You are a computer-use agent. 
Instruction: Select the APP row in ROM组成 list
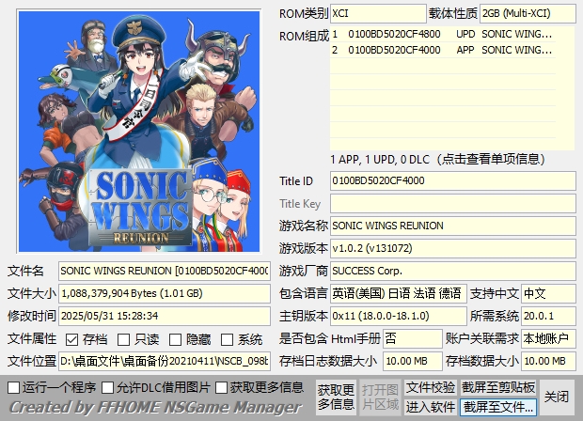[x=451, y=50]
